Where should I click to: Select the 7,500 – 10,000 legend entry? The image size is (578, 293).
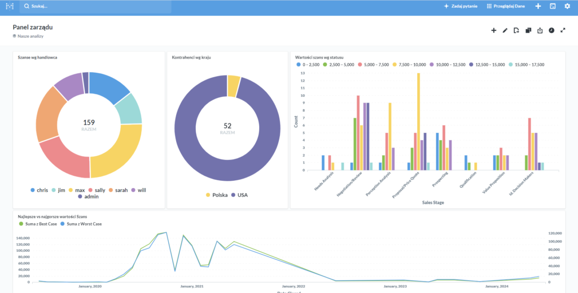point(410,65)
